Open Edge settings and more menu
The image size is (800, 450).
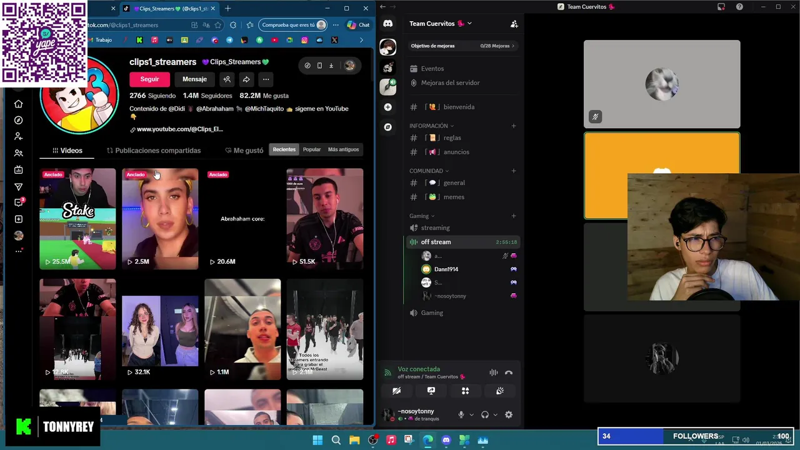[x=336, y=25]
